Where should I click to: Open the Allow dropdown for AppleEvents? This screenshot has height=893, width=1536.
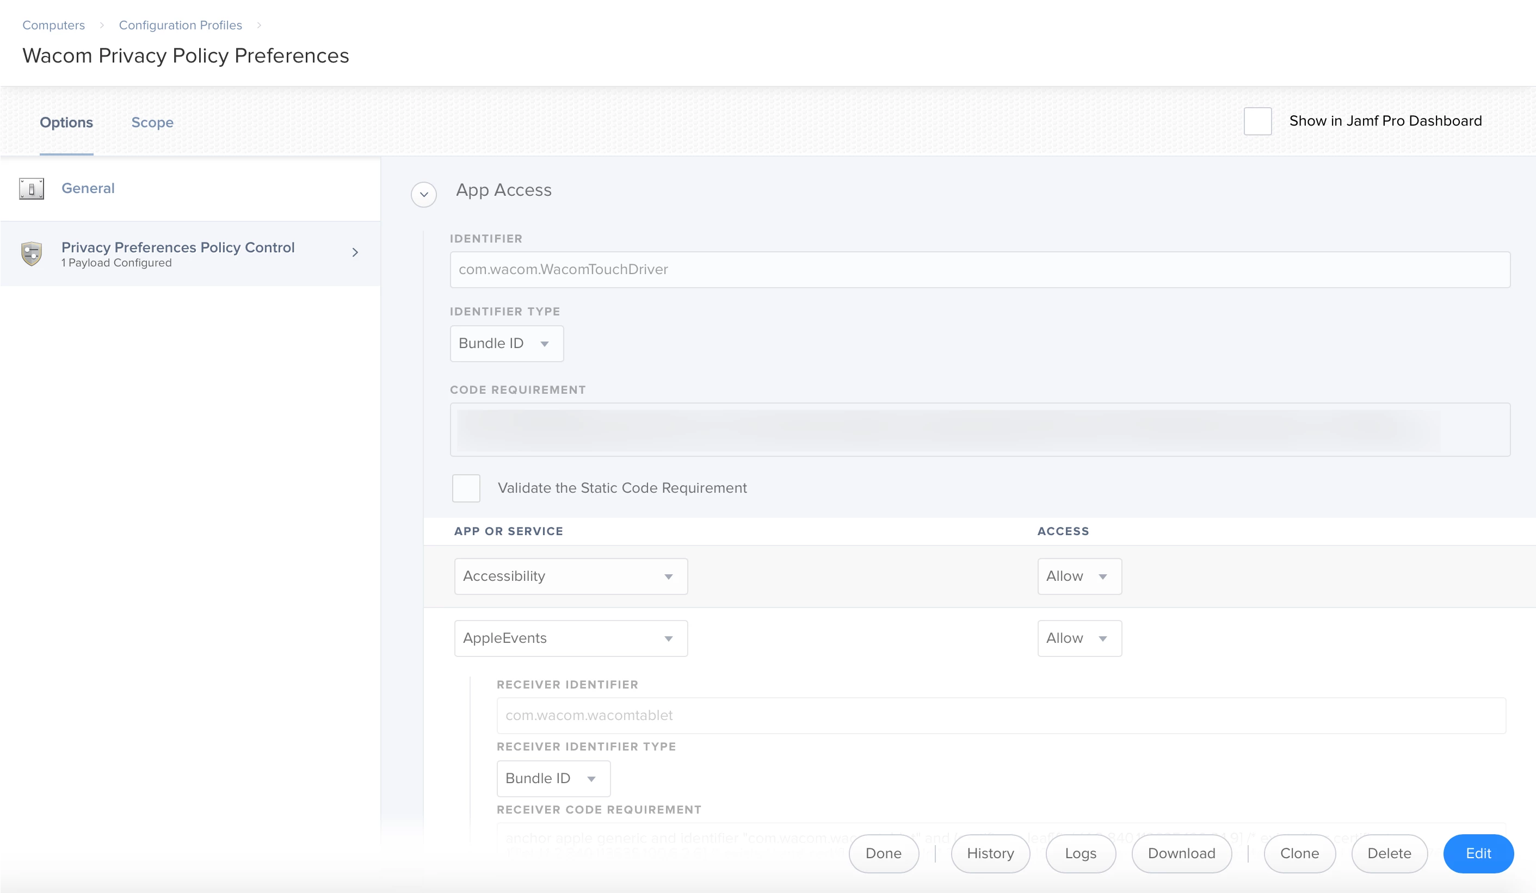[1079, 638]
